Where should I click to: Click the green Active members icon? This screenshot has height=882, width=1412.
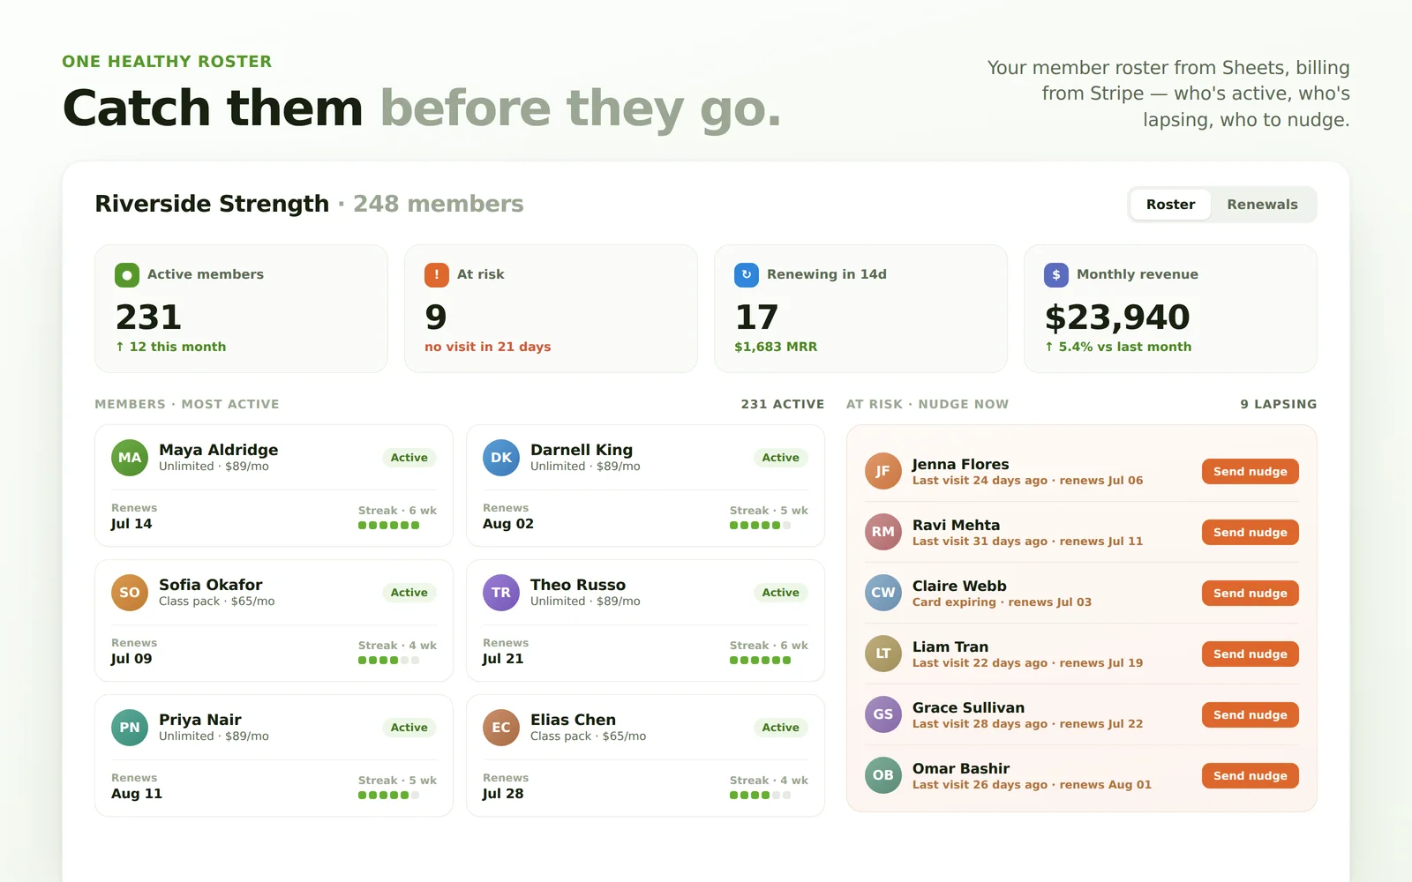(x=127, y=275)
